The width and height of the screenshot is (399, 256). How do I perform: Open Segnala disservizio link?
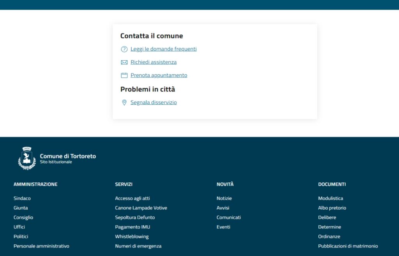[x=154, y=103]
